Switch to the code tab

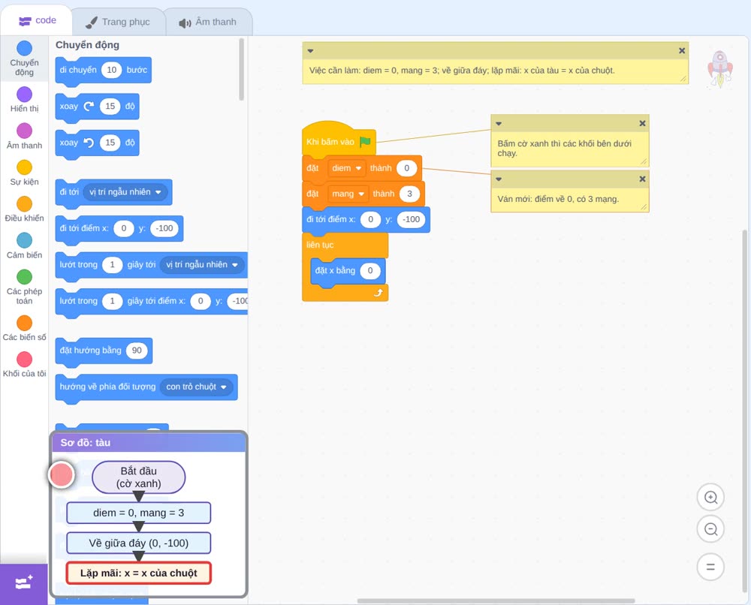coord(37,20)
